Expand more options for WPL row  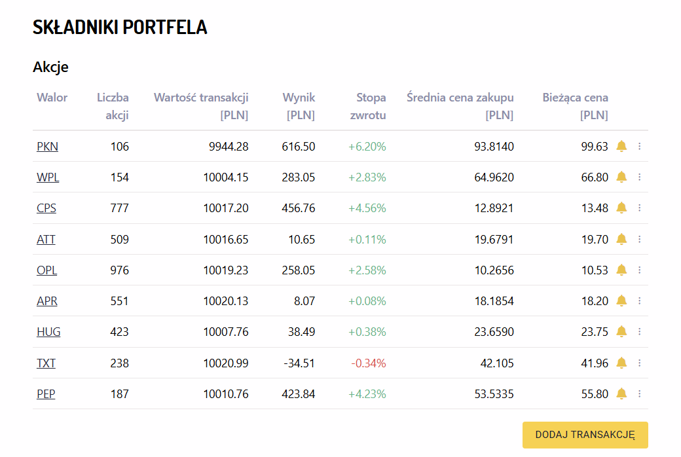click(x=640, y=177)
